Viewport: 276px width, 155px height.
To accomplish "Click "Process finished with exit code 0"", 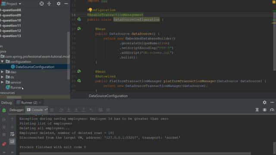I will pyautogui.click(x=53, y=147).
